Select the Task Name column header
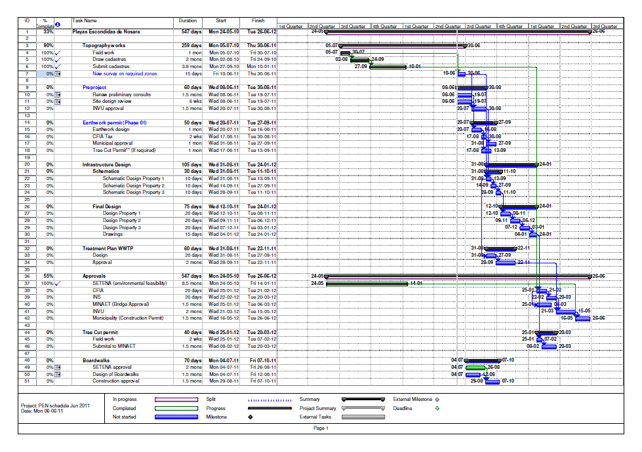Screen dimensions: 642x452 tap(123, 22)
